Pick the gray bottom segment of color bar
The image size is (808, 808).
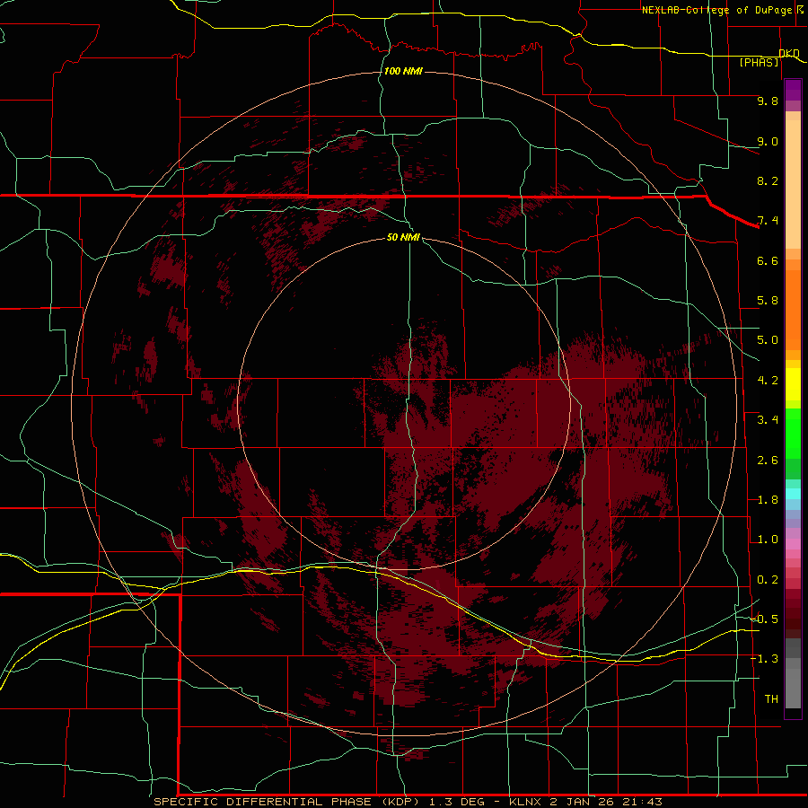click(x=793, y=688)
